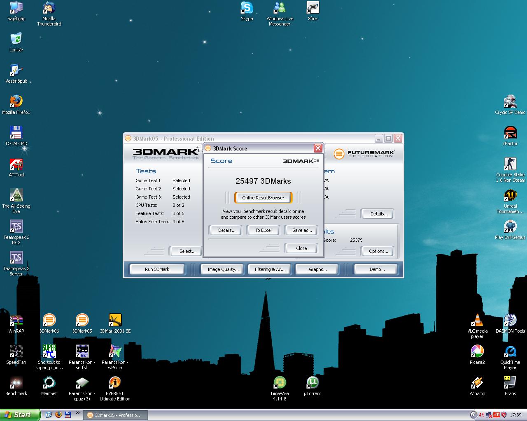Click Run 3DMark in the main window

coord(157,269)
